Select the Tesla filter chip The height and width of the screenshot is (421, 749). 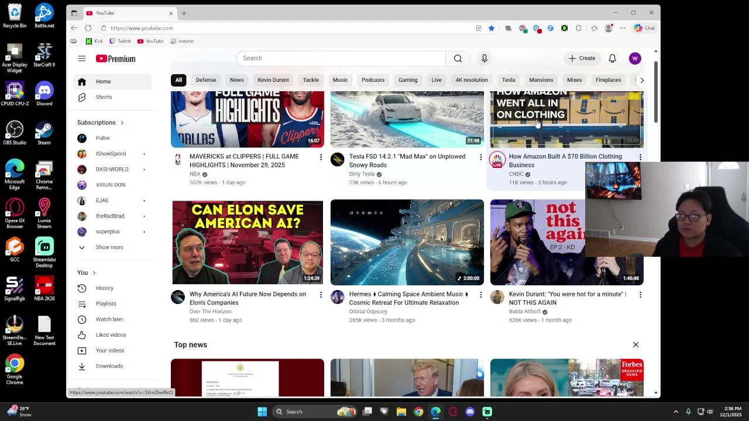click(509, 80)
